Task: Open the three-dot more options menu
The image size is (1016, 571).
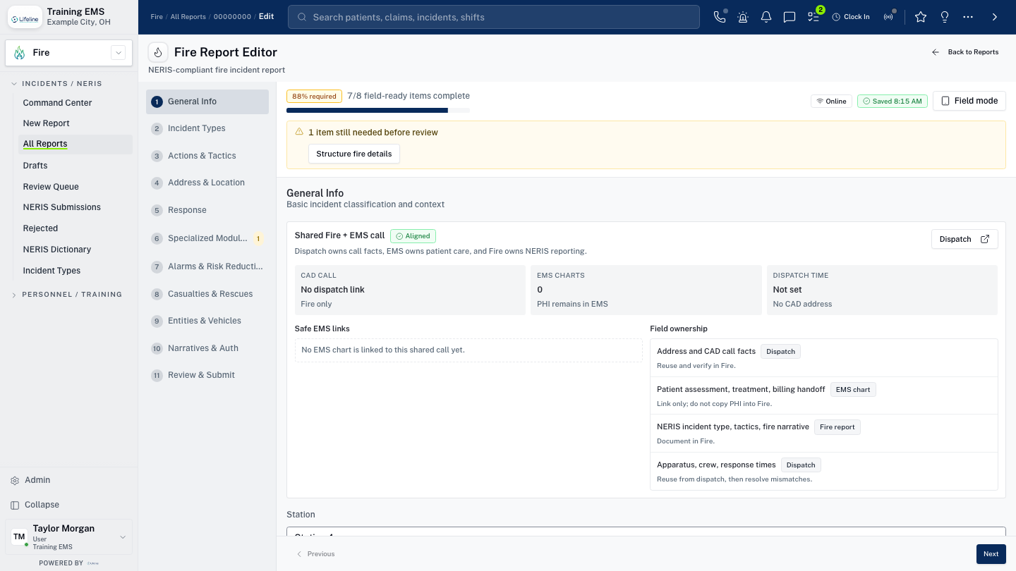Action: coord(968,17)
